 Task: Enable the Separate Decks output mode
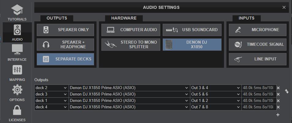[66, 59]
